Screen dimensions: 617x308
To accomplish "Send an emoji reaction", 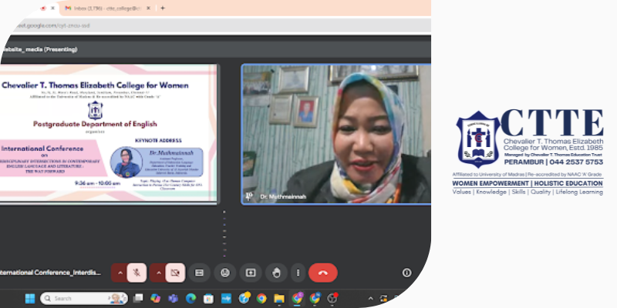I will coord(225,273).
